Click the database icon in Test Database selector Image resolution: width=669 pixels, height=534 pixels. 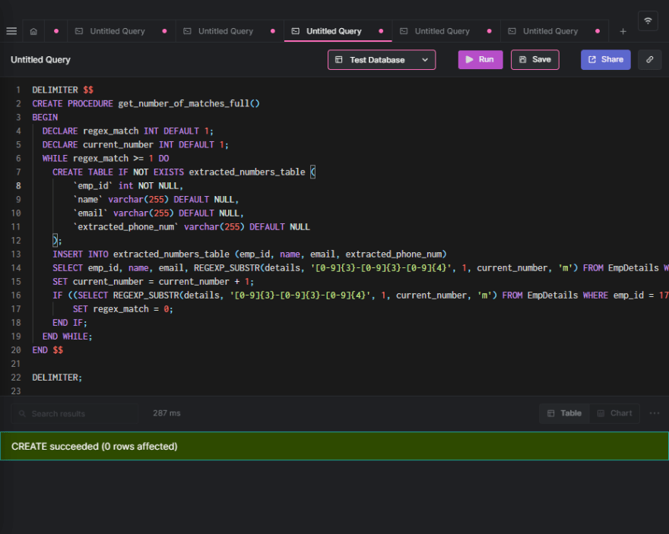[x=339, y=60]
